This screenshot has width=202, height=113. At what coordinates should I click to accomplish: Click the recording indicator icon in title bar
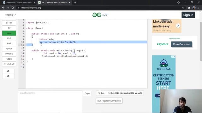(178, 3)
